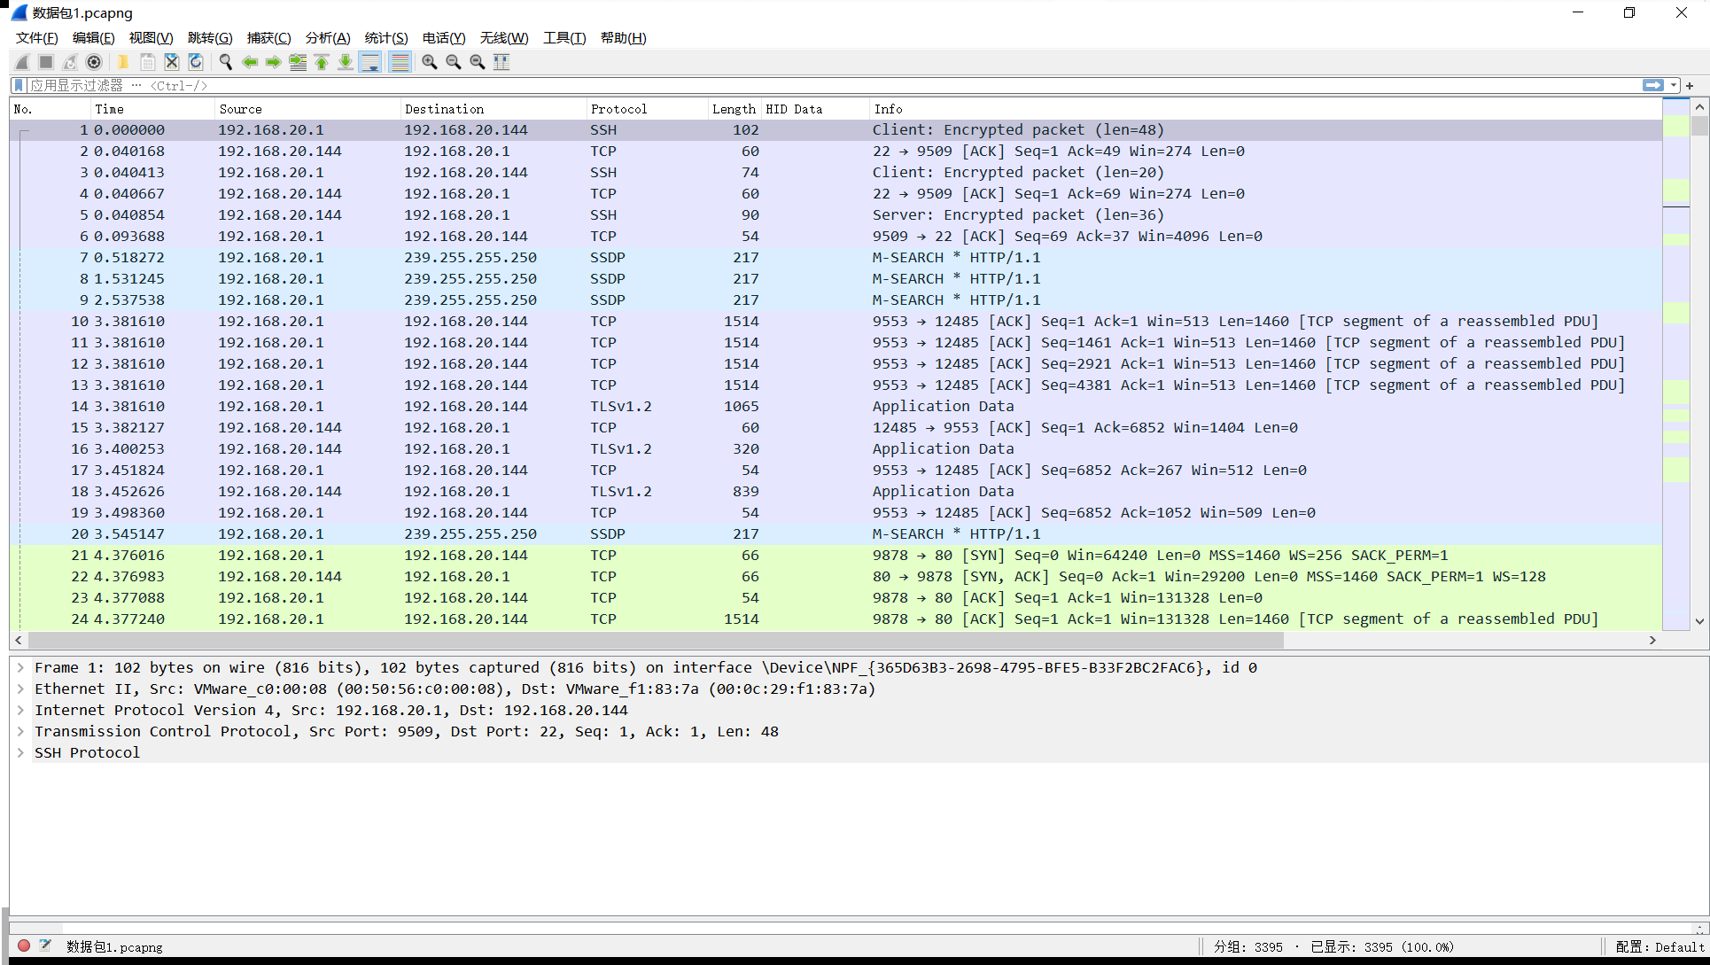The image size is (1710, 965).
Task: Go to the specified packet icon
Action: [298, 62]
